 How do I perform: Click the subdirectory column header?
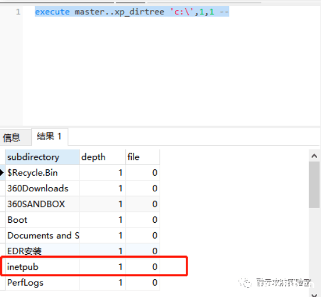(x=42, y=157)
